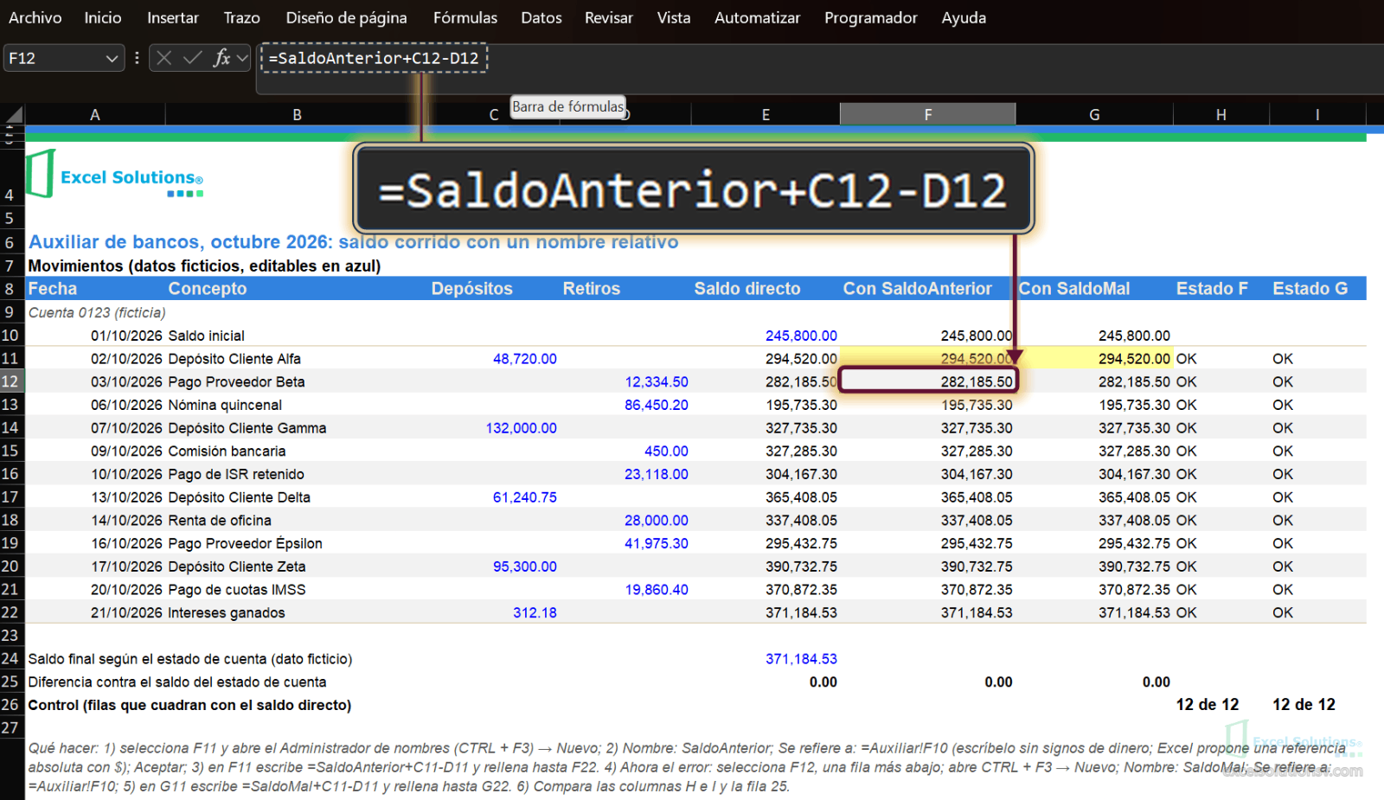The height and width of the screenshot is (800, 1384).
Task: Click the 'Cuenta 0123 (ficticia)' cell
Action: [x=97, y=312]
